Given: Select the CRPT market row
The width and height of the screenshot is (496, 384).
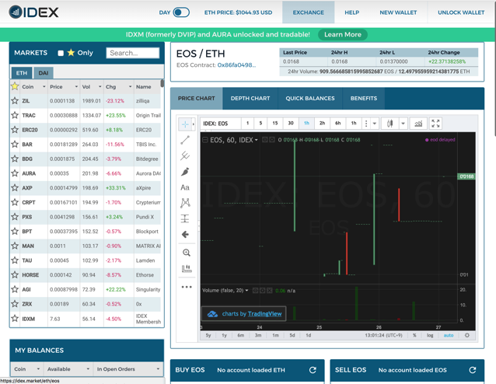Looking at the screenshot, I should [x=86, y=202].
